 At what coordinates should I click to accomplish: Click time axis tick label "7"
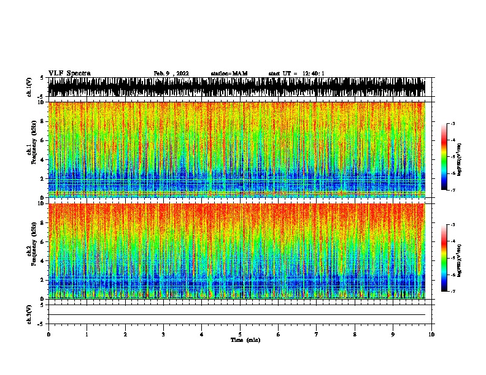317,335
